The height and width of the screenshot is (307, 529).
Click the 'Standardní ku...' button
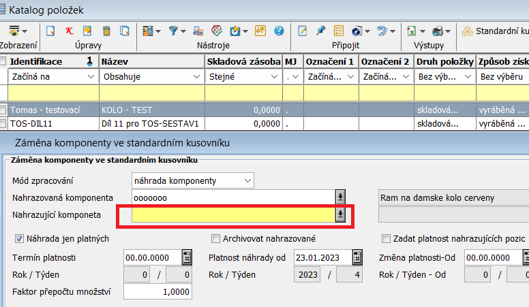[496, 31]
